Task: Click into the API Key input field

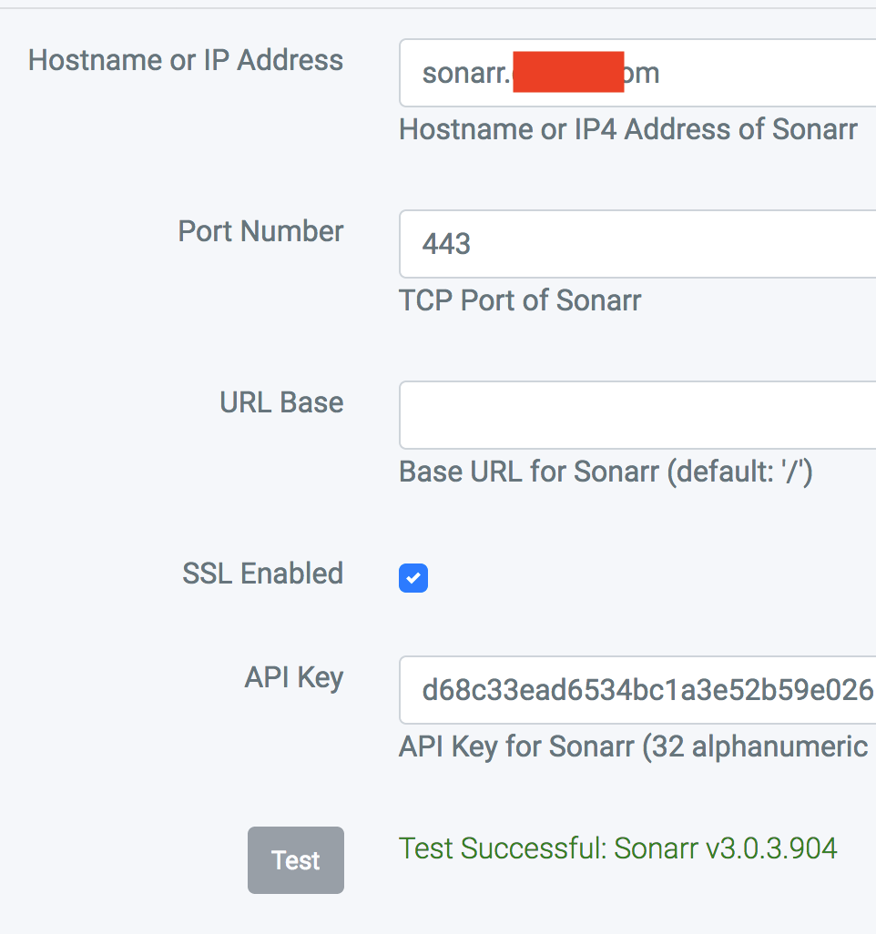Action: (637, 690)
